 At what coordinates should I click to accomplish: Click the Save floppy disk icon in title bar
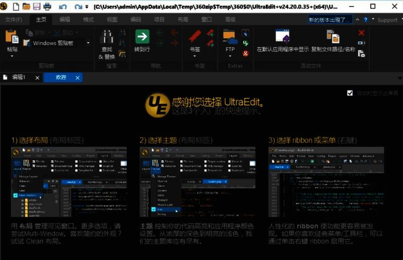point(37,7)
